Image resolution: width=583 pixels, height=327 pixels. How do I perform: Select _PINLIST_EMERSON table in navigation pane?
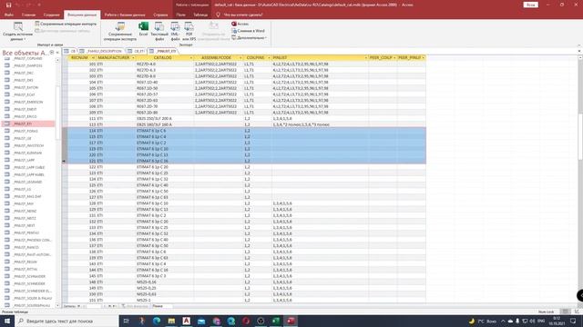[29, 102]
